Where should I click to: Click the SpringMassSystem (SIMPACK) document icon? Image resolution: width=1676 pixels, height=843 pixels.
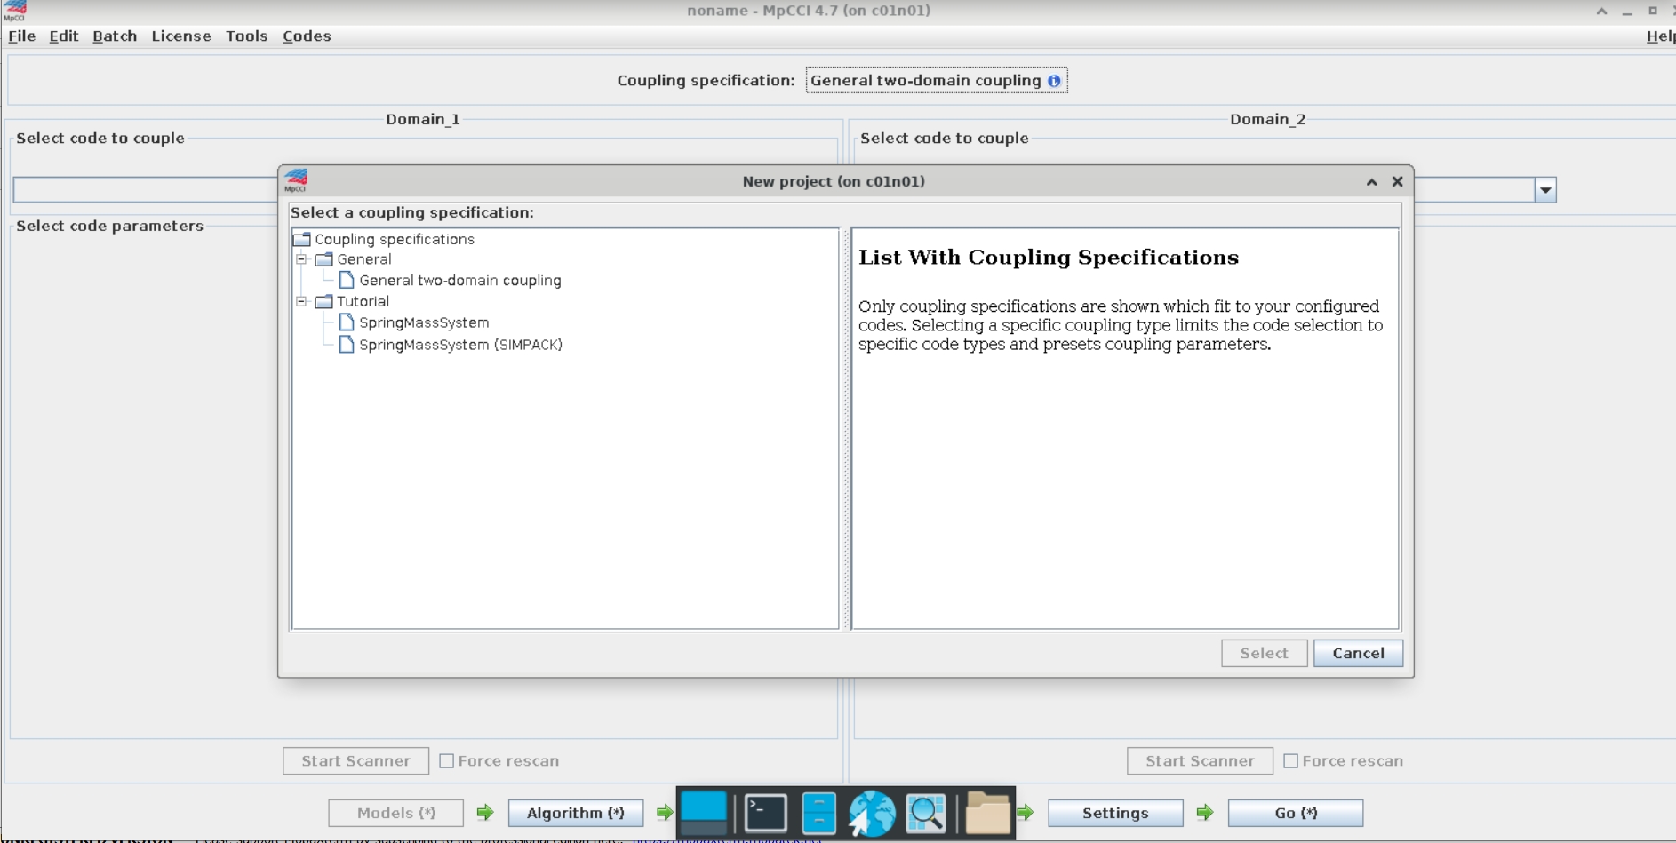tap(347, 345)
